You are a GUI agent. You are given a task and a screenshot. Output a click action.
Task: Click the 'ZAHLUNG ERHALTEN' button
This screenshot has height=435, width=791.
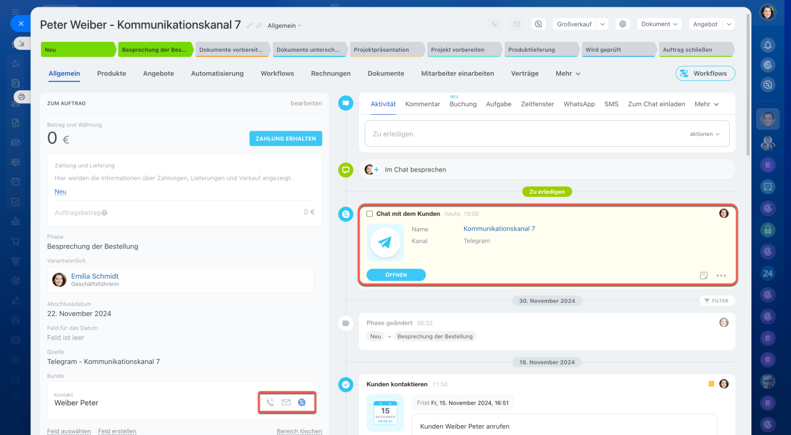click(286, 139)
